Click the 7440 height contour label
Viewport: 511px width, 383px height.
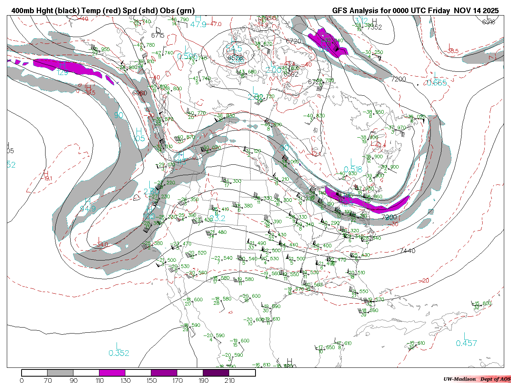click(408, 251)
